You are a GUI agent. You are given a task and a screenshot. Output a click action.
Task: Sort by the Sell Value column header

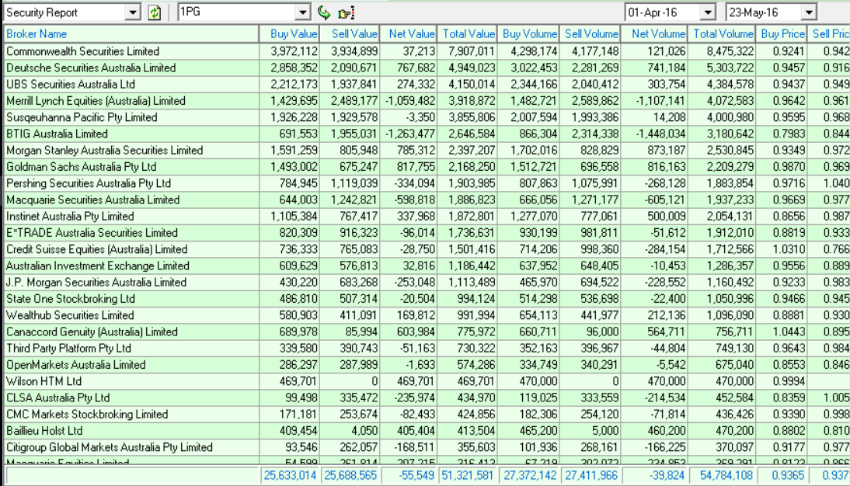point(350,34)
